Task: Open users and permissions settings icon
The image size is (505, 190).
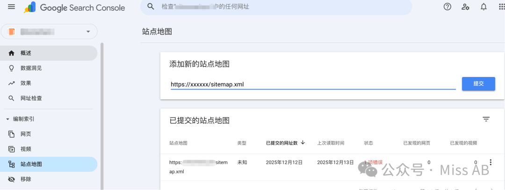Action: (465, 7)
